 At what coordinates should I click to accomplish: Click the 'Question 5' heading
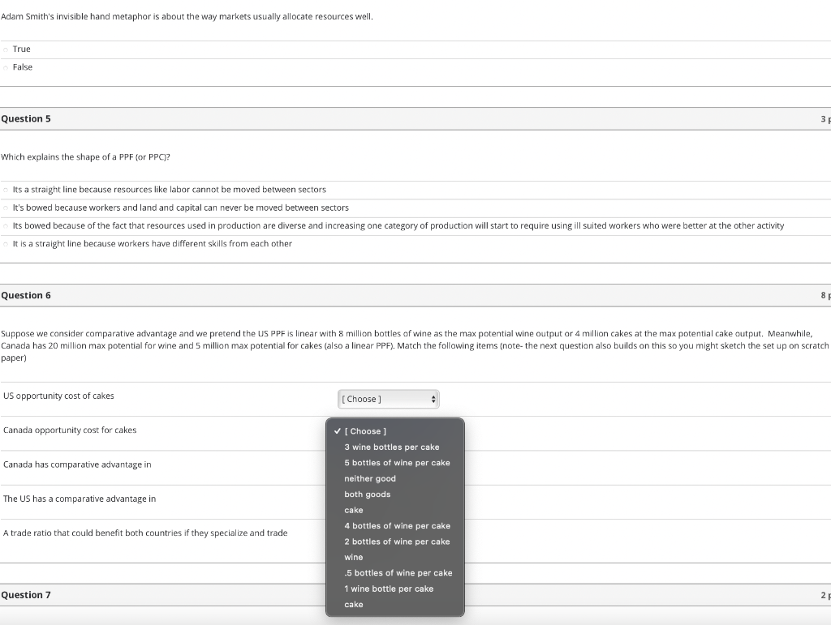[x=26, y=118]
